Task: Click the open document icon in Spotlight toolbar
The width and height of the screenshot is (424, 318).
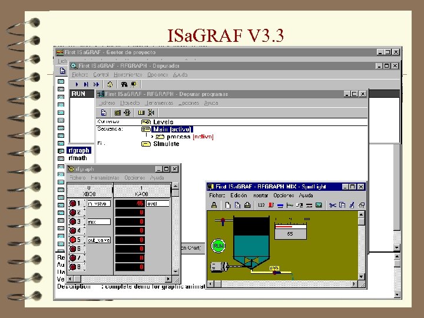Action: (x=237, y=206)
